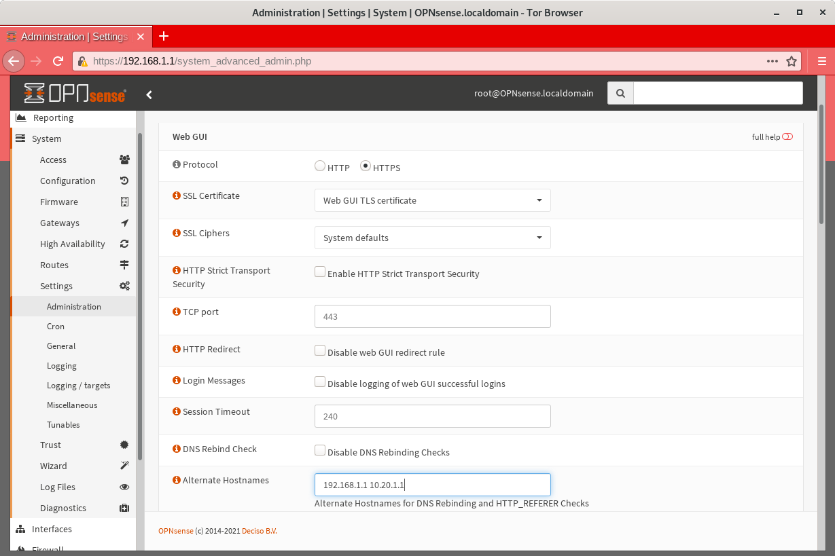Collapse the sidebar with the chevron arrow
Viewport: 835px width, 556px height.
click(x=149, y=94)
